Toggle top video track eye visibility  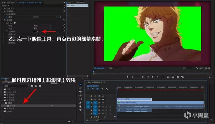[103, 96]
